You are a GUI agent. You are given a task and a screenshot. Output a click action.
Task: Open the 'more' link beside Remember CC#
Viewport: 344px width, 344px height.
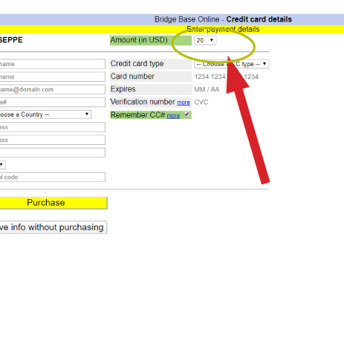pos(173,116)
